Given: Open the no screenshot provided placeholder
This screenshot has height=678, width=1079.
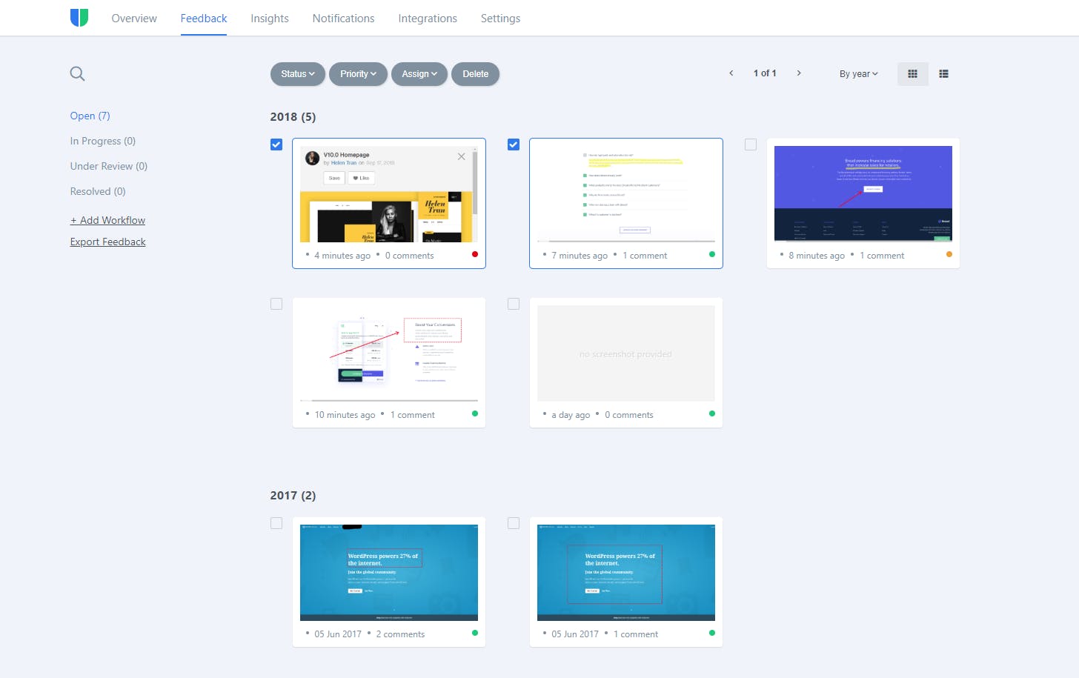Looking at the screenshot, I should tap(626, 353).
